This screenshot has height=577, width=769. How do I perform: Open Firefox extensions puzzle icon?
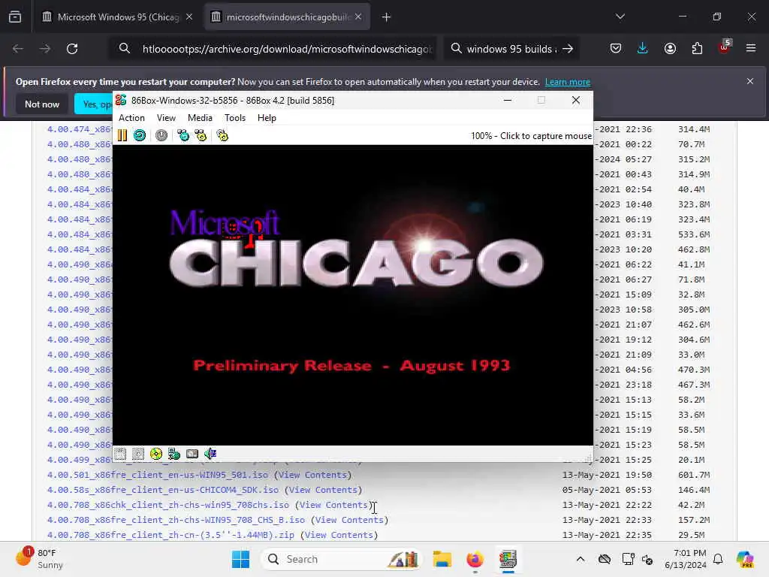coord(697,49)
